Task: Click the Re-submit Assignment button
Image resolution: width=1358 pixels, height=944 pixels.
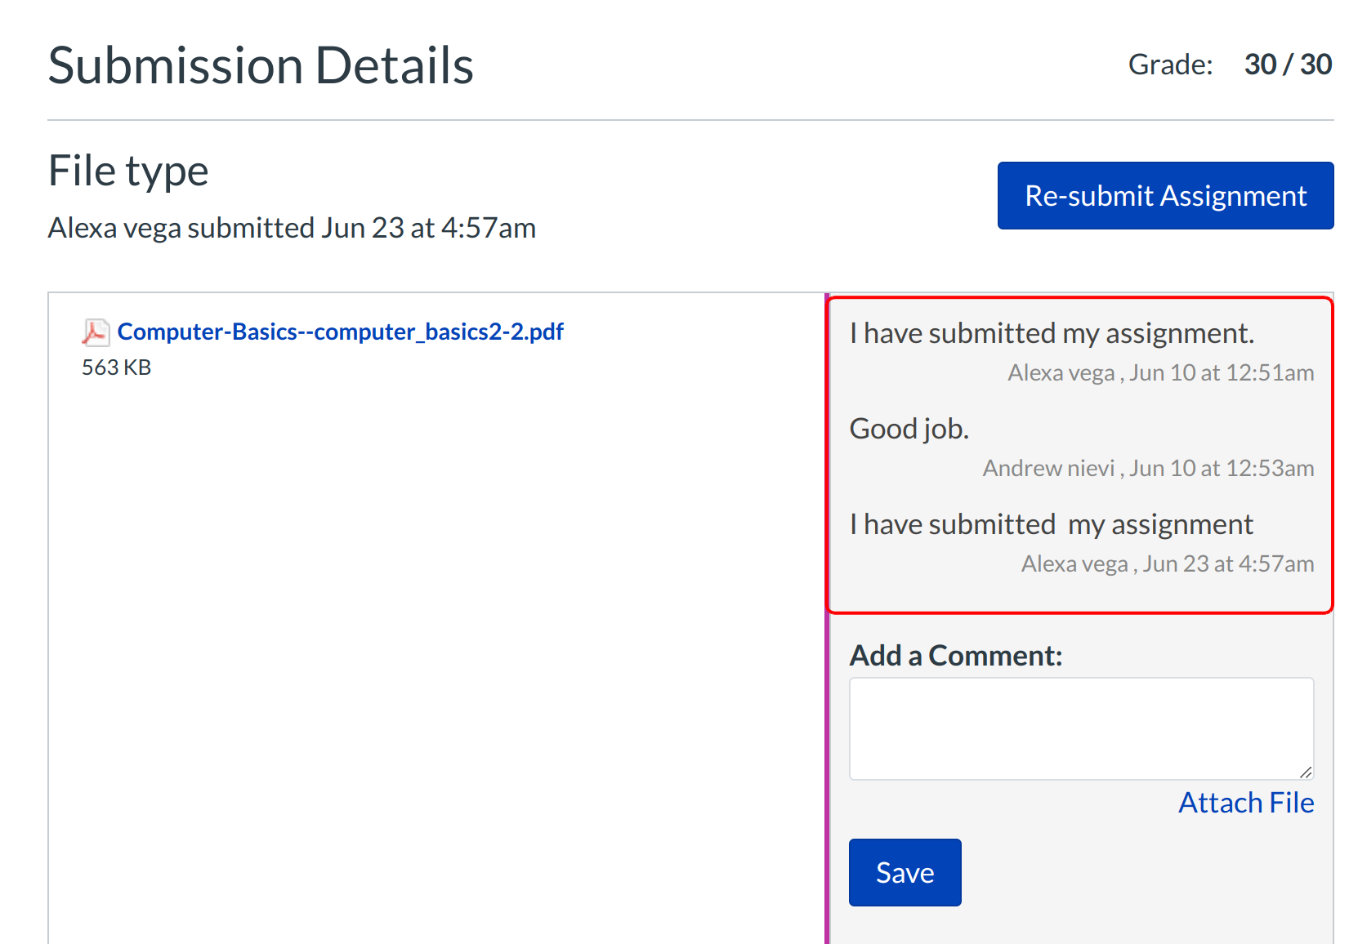Action: pyautogui.click(x=1165, y=196)
